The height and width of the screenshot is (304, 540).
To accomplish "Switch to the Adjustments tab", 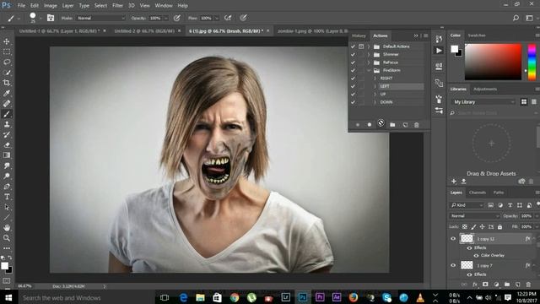I will point(485,90).
